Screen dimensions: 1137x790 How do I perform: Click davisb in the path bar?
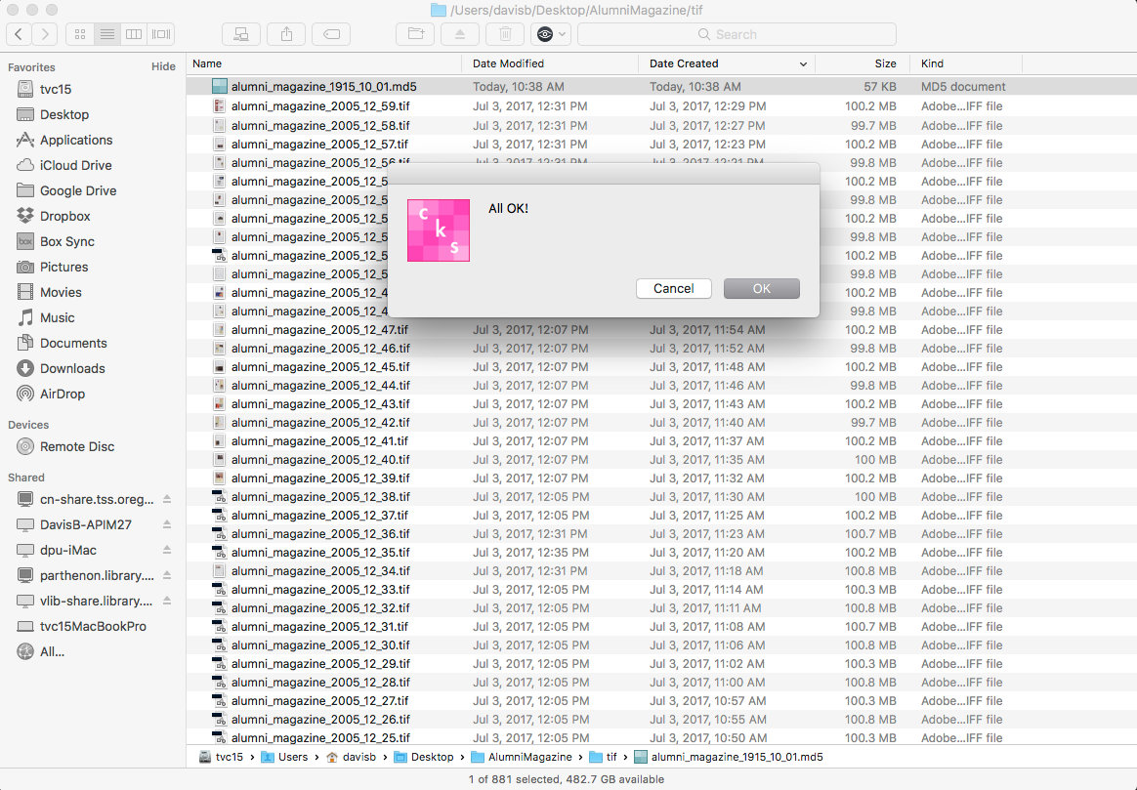(x=351, y=757)
